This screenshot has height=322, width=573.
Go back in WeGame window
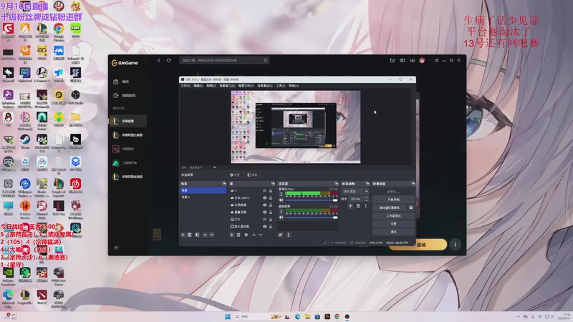[159, 60]
